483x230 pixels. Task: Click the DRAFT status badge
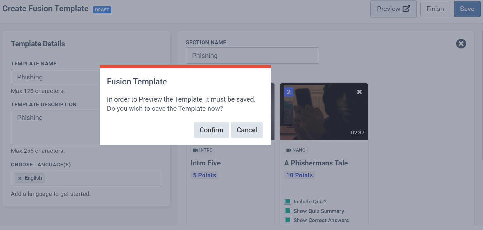point(102,10)
